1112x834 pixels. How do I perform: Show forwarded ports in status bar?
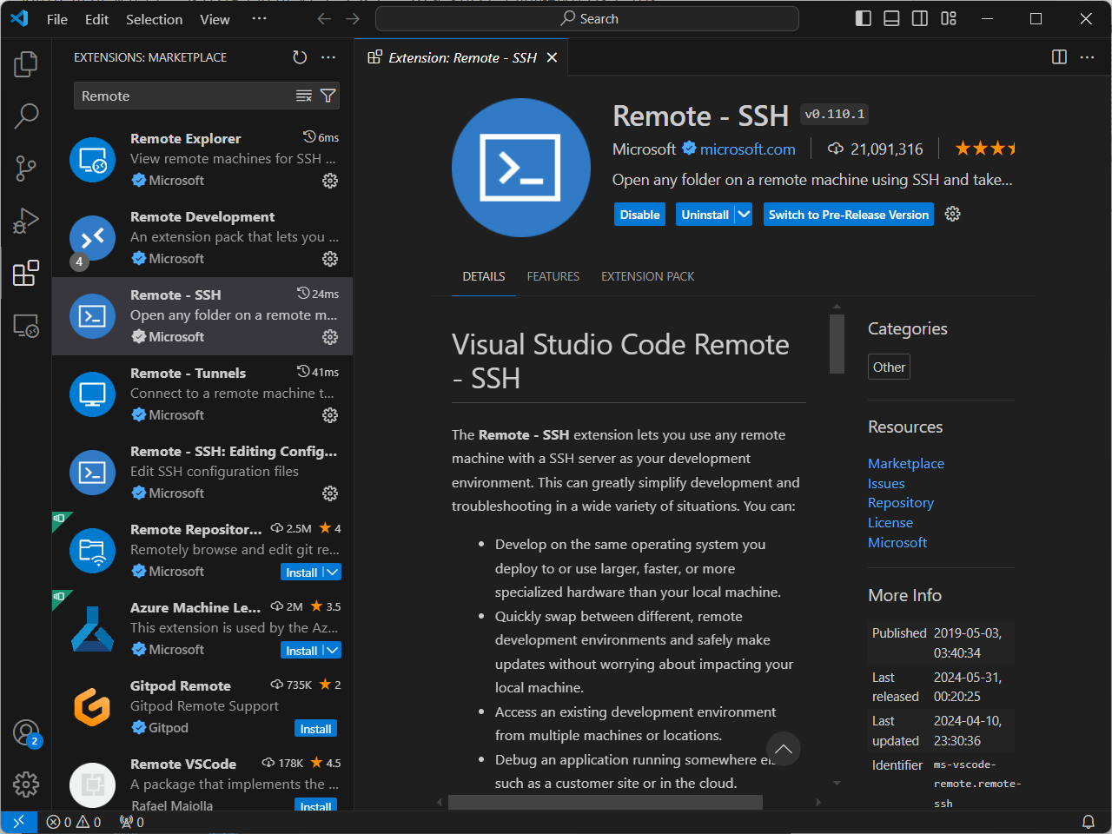(x=132, y=822)
